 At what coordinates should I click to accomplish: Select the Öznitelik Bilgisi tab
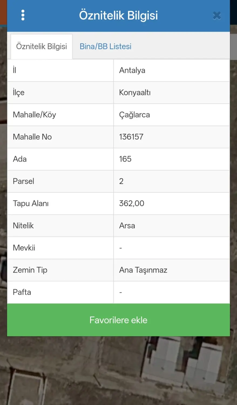click(42, 46)
